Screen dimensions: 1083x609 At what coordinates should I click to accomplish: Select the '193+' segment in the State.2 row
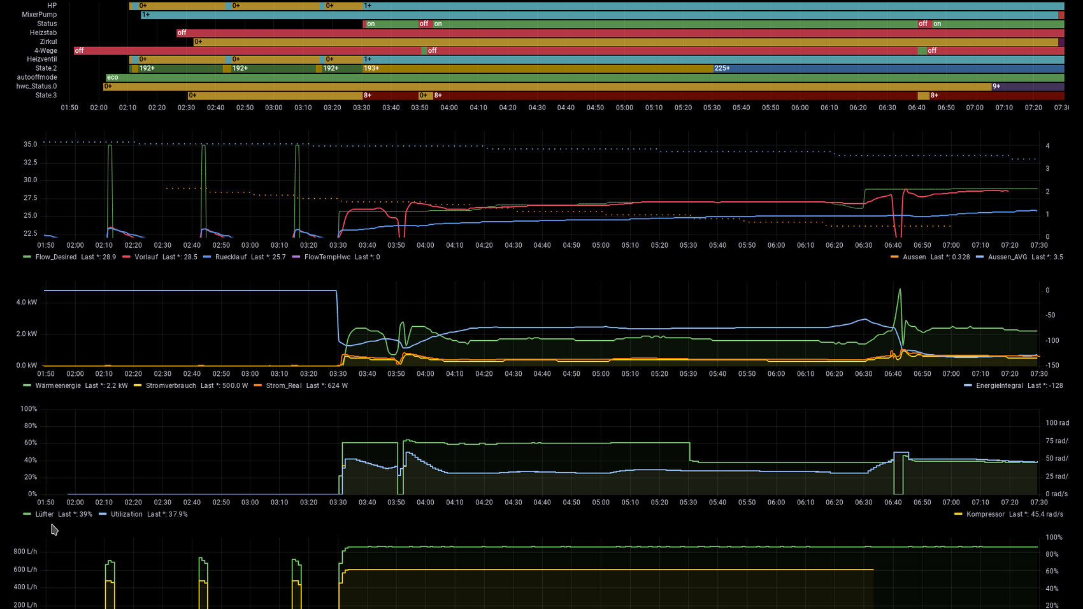(535, 68)
